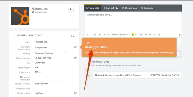The width and height of the screenshot is (193, 97).
Task: Expand the timeline event plus icon
Action: [88, 76]
